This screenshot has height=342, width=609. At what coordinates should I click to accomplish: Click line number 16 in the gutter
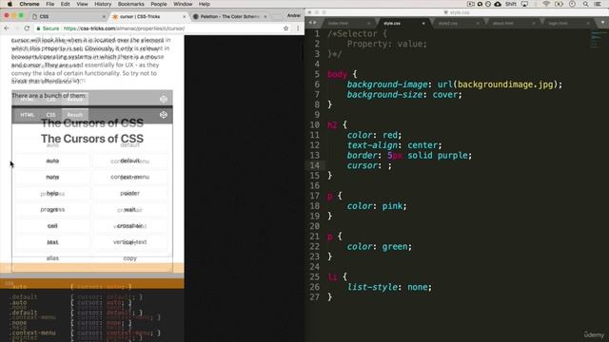[315, 186]
